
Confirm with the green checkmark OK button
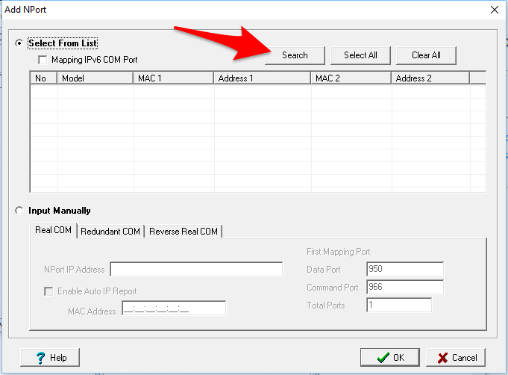(x=389, y=358)
